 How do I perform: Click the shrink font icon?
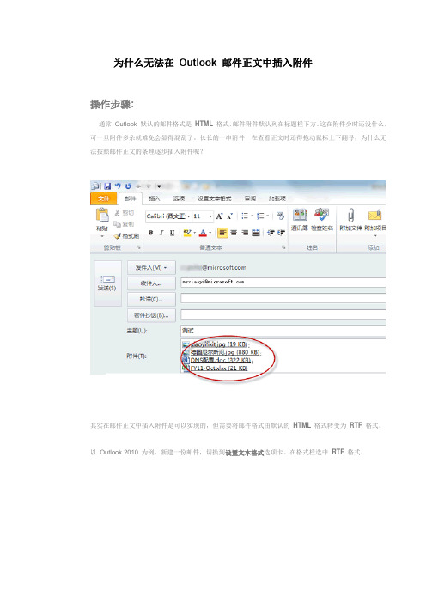(229, 216)
